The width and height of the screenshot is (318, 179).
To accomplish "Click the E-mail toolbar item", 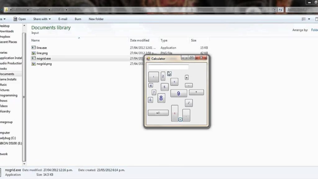I will (63, 19).
